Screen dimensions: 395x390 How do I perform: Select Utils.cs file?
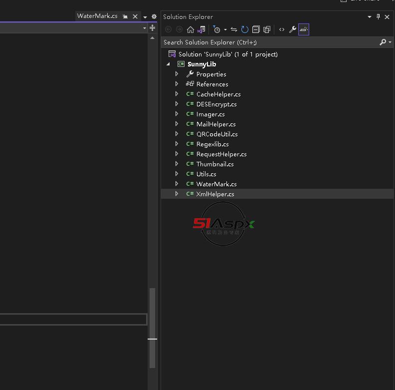pos(206,174)
